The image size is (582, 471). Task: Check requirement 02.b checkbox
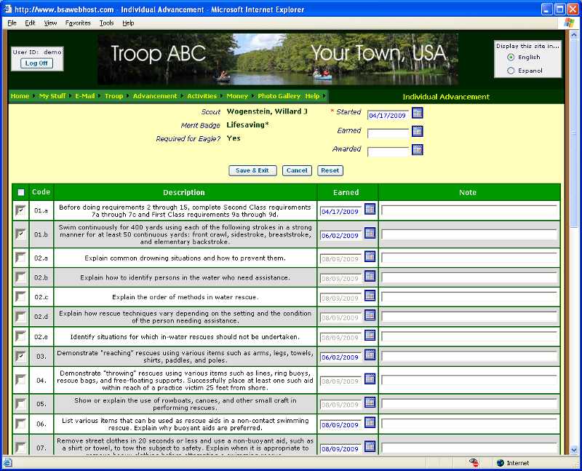pos(21,277)
